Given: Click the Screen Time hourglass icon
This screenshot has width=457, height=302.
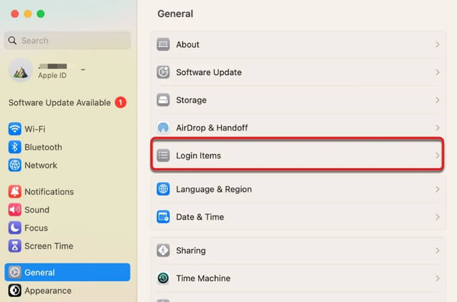Looking at the screenshot, I should click(x=14, y=246).
